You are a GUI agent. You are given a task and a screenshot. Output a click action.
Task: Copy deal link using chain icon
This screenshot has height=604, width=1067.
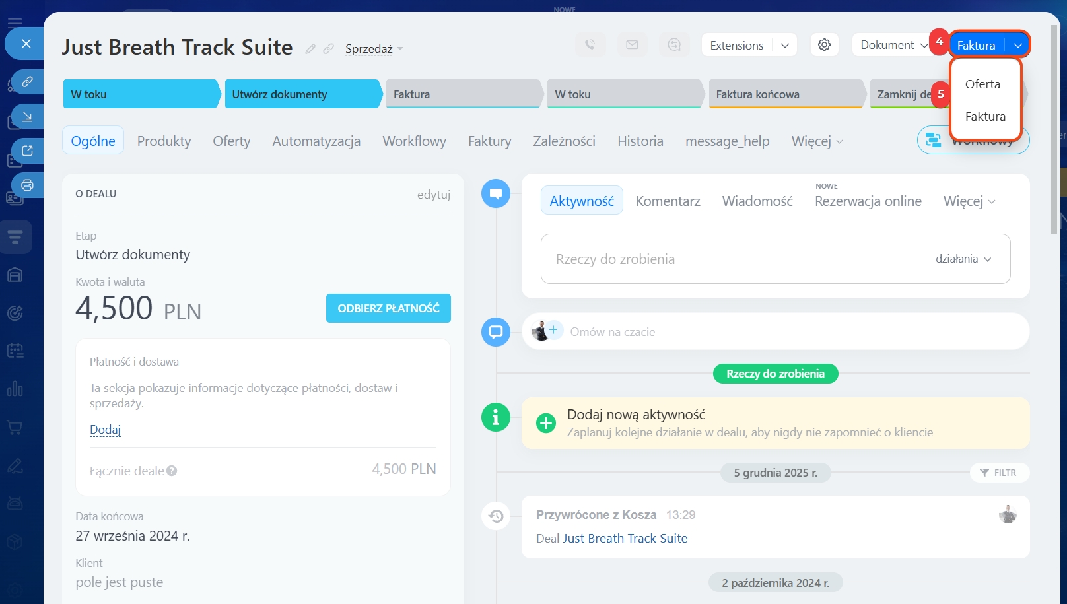coord(328,49)
